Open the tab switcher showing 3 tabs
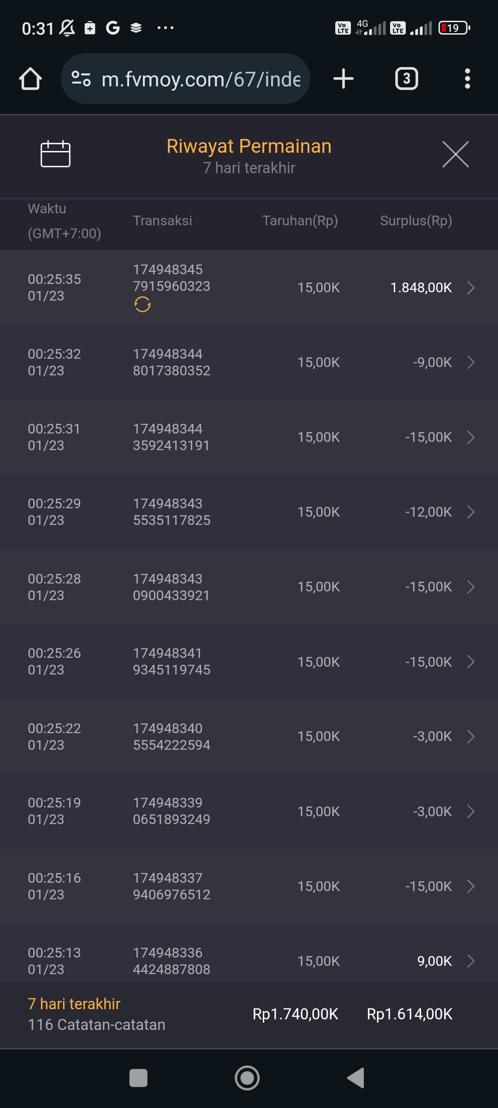 tap(406, 79)
